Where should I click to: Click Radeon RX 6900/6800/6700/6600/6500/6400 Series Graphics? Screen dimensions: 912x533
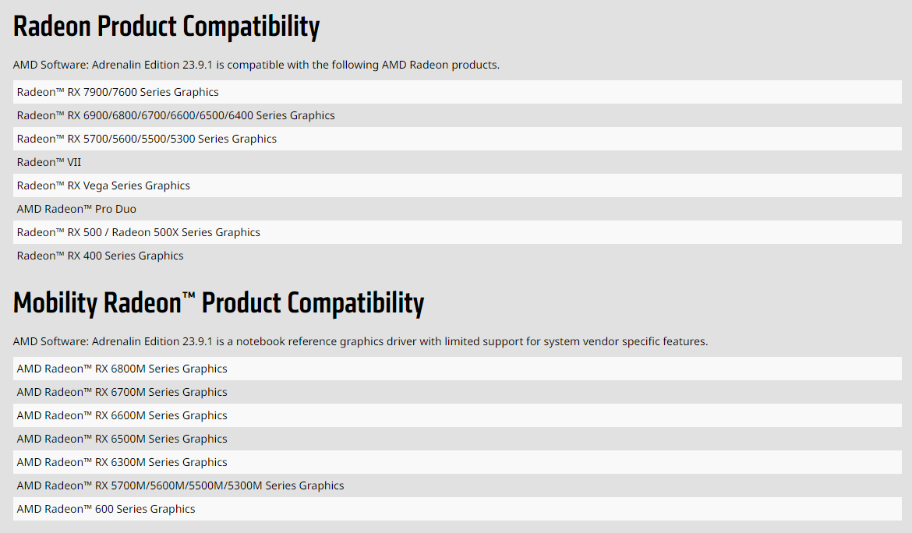pyautogui.click(x=175, y=115)
